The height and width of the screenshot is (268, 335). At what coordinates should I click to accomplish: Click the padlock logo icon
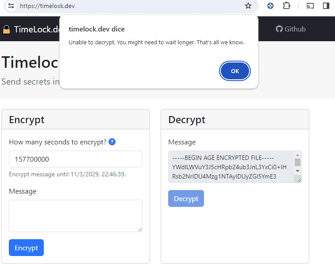pos(6,29)
